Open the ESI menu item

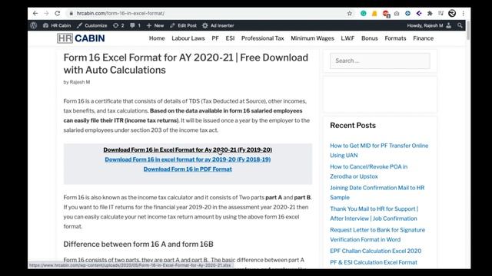click(230, 38)
